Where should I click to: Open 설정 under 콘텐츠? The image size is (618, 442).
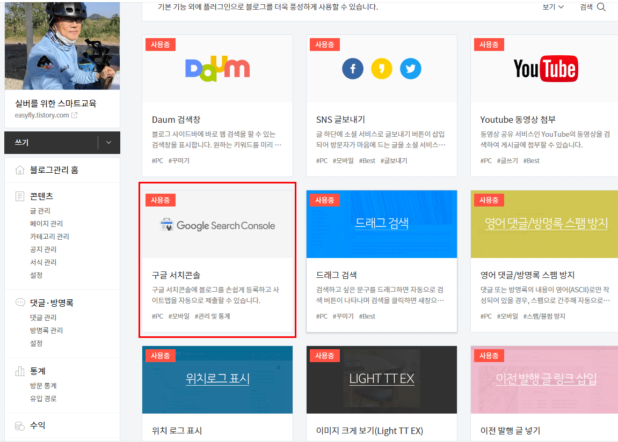click(37, 275)
